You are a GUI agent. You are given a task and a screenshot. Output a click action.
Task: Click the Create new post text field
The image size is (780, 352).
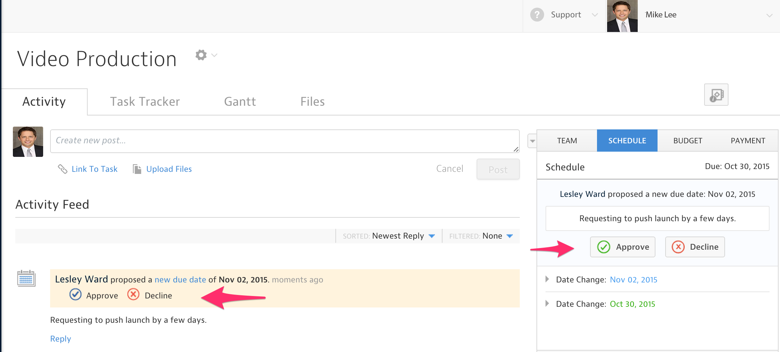click(285, 141)
